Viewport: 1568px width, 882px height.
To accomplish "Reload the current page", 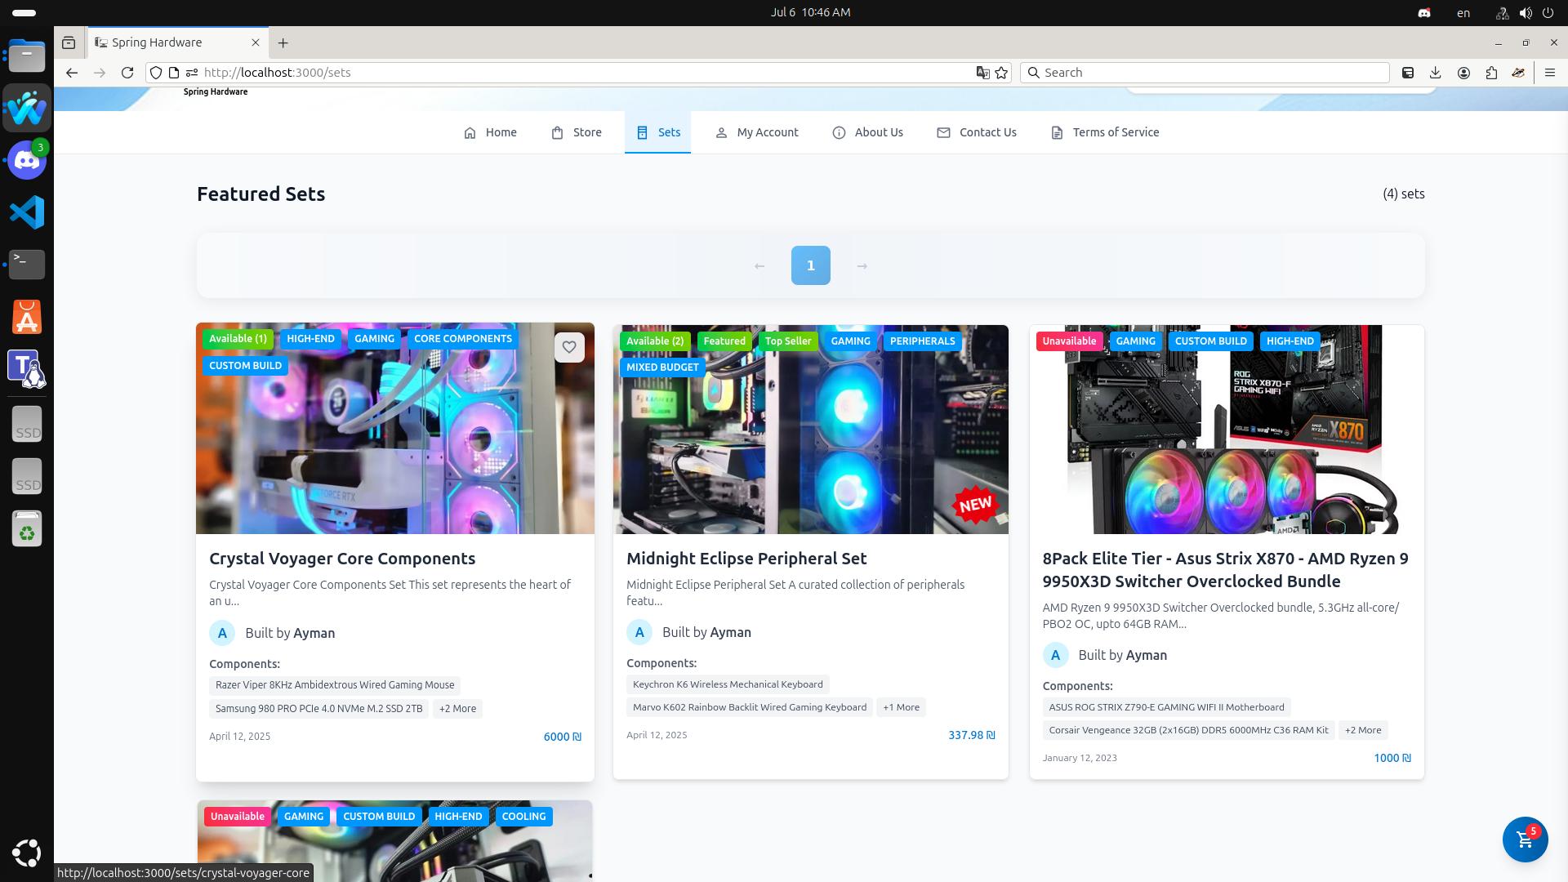I will [127, 73].
